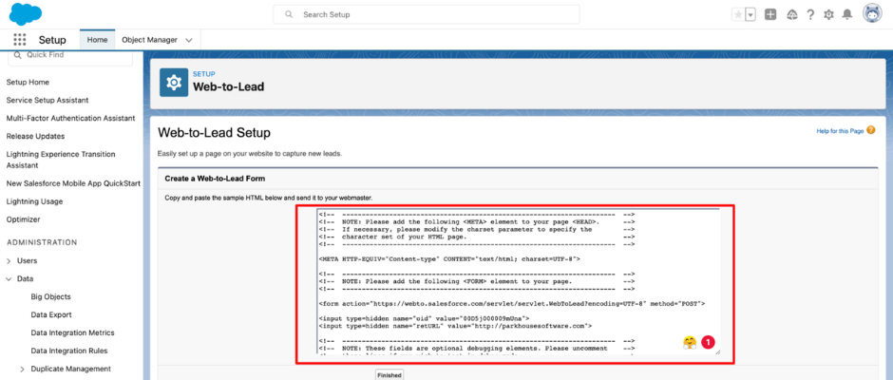
Task: Open the Notifications bell icon
Action: 847,14
